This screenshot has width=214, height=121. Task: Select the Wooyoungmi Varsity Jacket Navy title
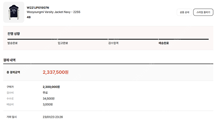54,12
